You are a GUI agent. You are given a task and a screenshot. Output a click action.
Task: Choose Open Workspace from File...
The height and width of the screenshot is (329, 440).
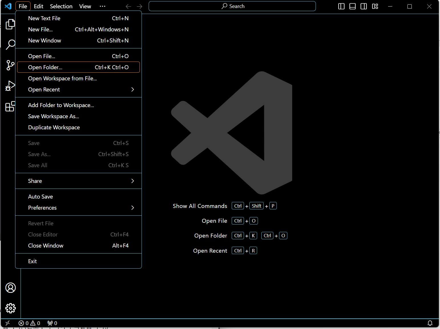[78, 78]
